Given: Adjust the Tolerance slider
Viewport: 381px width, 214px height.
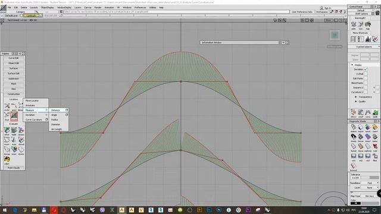Looking at the screenshot, I should 370,178.
